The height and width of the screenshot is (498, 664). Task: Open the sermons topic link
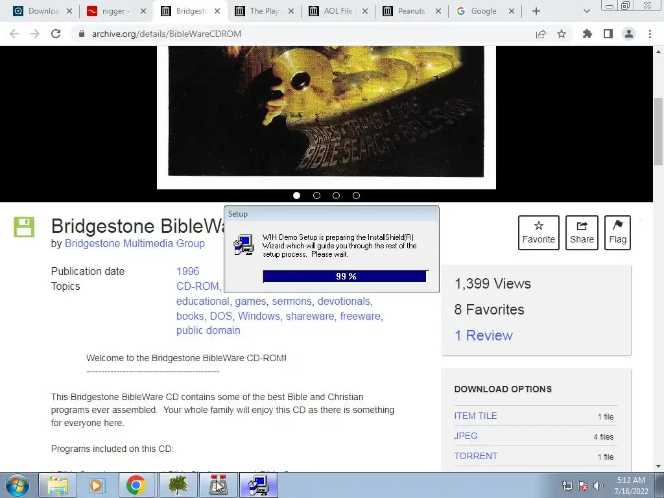(291, 301)
